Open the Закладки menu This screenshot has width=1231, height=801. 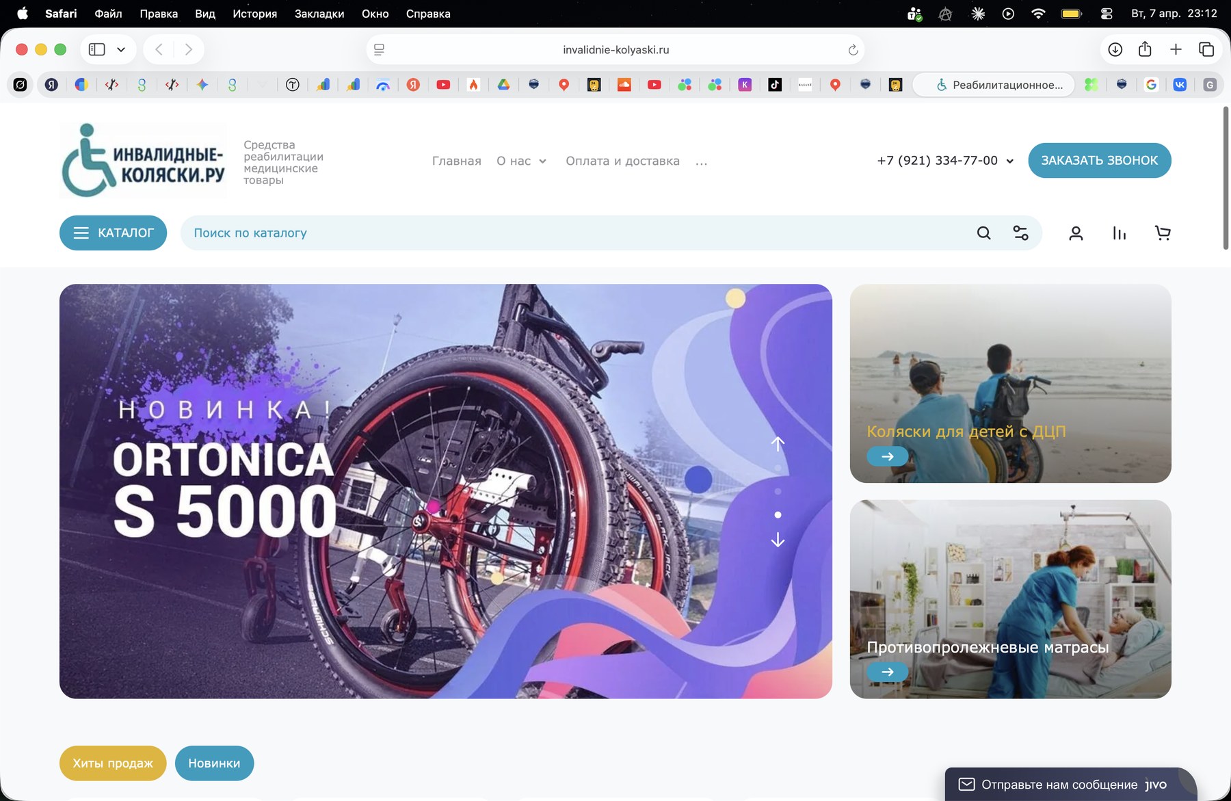319,14
